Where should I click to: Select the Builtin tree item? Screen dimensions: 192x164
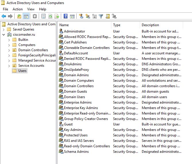pyautogui.click(x=23, y=40)
